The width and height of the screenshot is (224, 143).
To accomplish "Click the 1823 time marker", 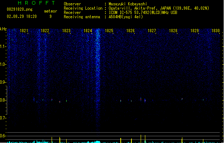I will click(67, 31).
